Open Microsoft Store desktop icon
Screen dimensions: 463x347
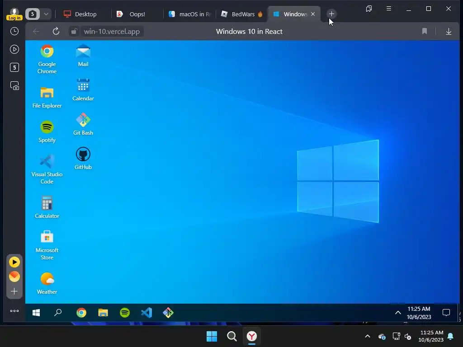47,245
